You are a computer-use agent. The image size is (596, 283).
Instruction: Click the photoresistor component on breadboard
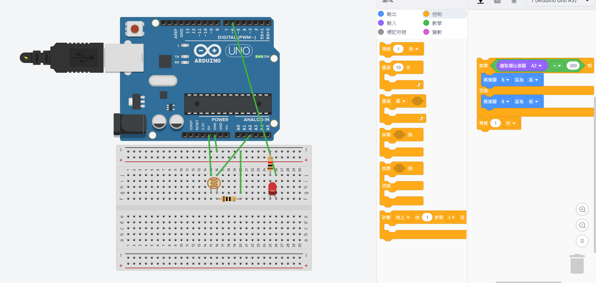point(214,183)
